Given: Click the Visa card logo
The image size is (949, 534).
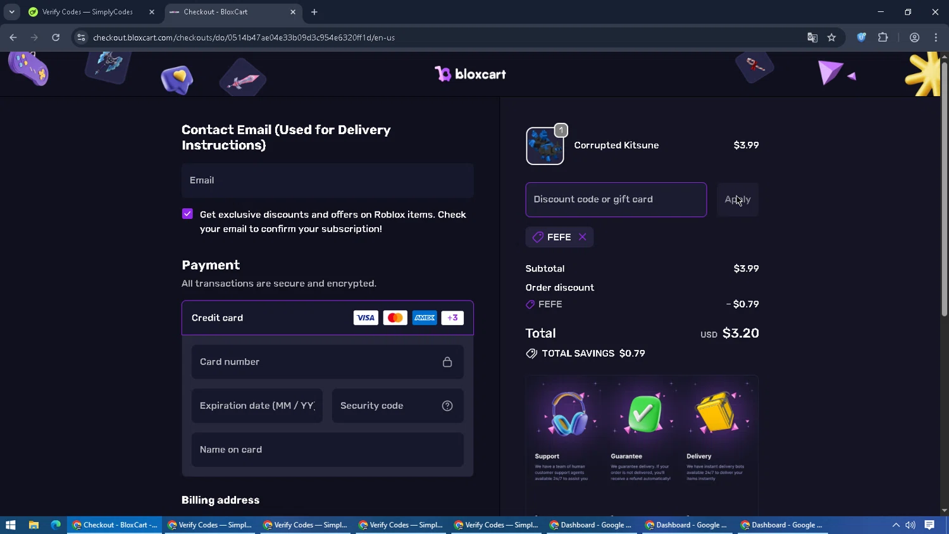Looking at the screenshot, I should 366,318.
